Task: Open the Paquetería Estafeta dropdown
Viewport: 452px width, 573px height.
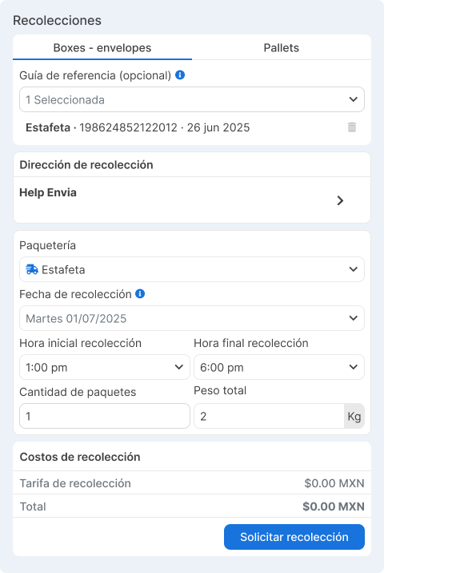Action: (x=192, y=269)
